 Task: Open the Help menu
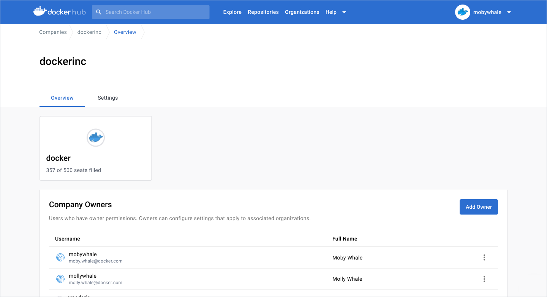pyautogui.click(x=331, y=12)
